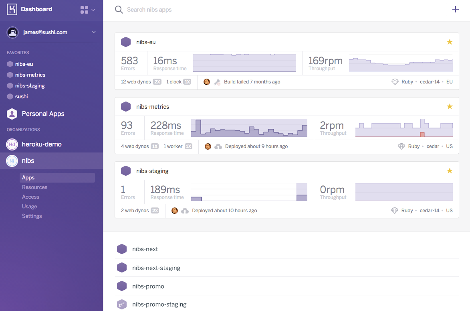Click the sleeping zZZ icon beside nibs-promo-staging

click(122, 304)
